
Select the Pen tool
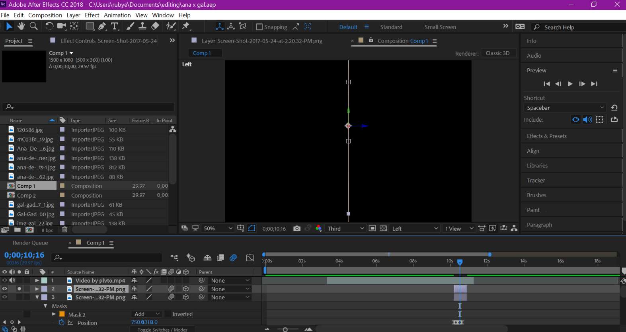point(102,26)
